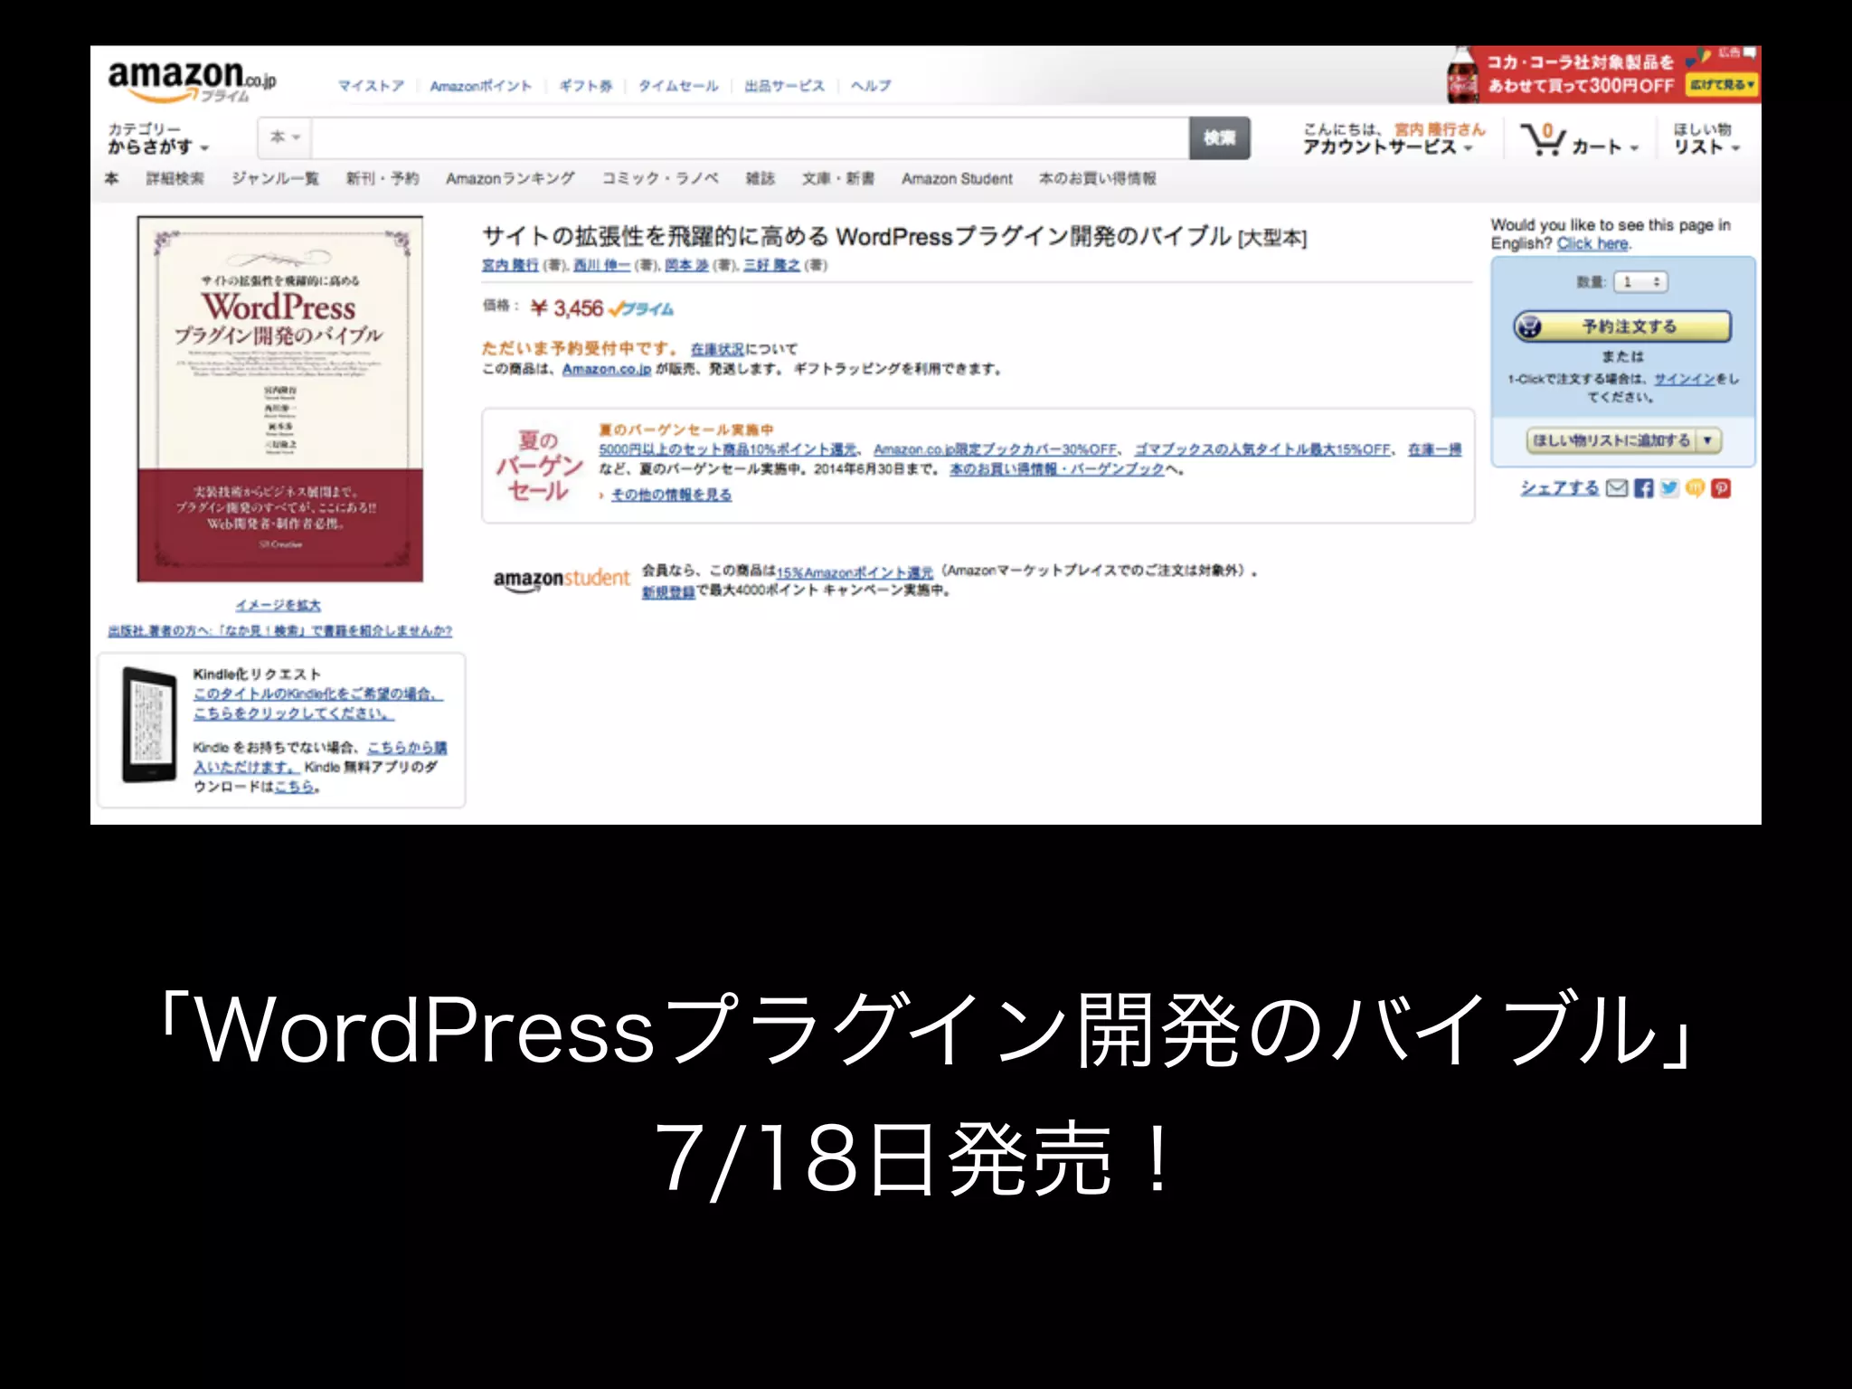Click the プライム badge next to the price
Screen dimensions: 1852x1389
tap(641, 309)
